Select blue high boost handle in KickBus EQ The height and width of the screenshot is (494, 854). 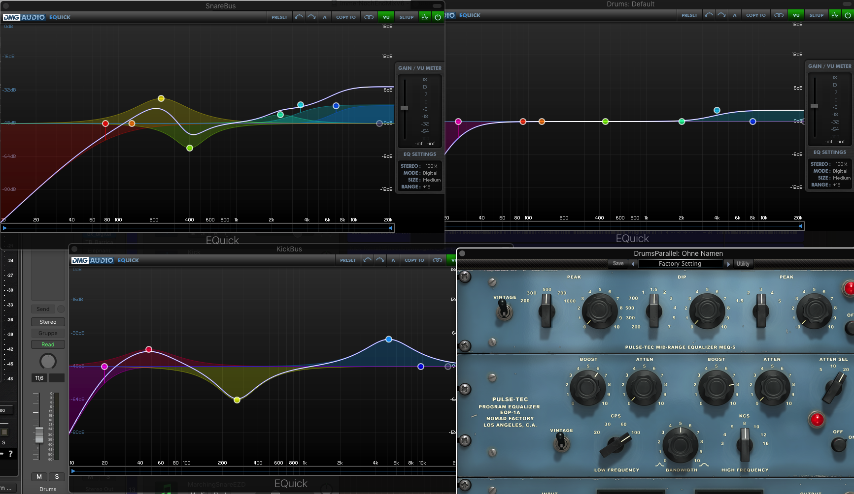click(x=389, y=339)
